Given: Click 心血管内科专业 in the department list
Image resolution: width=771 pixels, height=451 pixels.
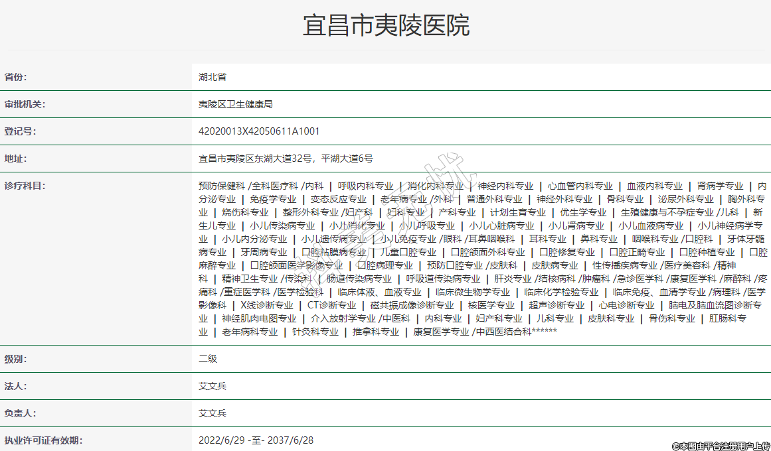Looking at the screenshot, I should click(580, 186).
